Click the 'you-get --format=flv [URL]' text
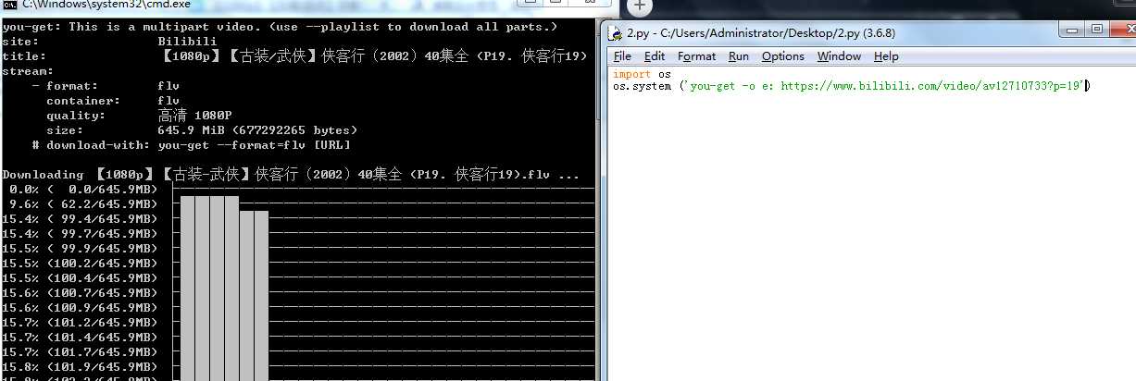Viewport: 1136px width, 381px height. point(254,145)
